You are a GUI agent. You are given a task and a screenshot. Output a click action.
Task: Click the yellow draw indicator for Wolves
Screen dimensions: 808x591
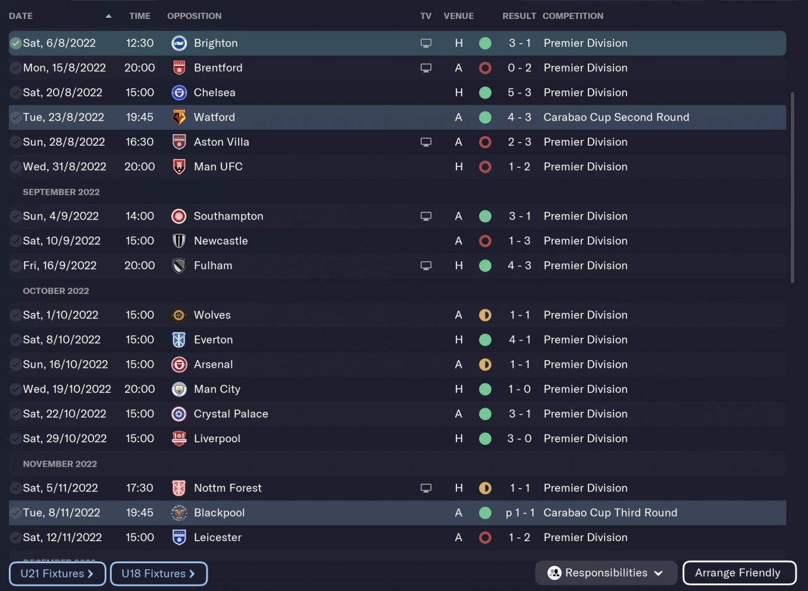click(x=485, y=315)
